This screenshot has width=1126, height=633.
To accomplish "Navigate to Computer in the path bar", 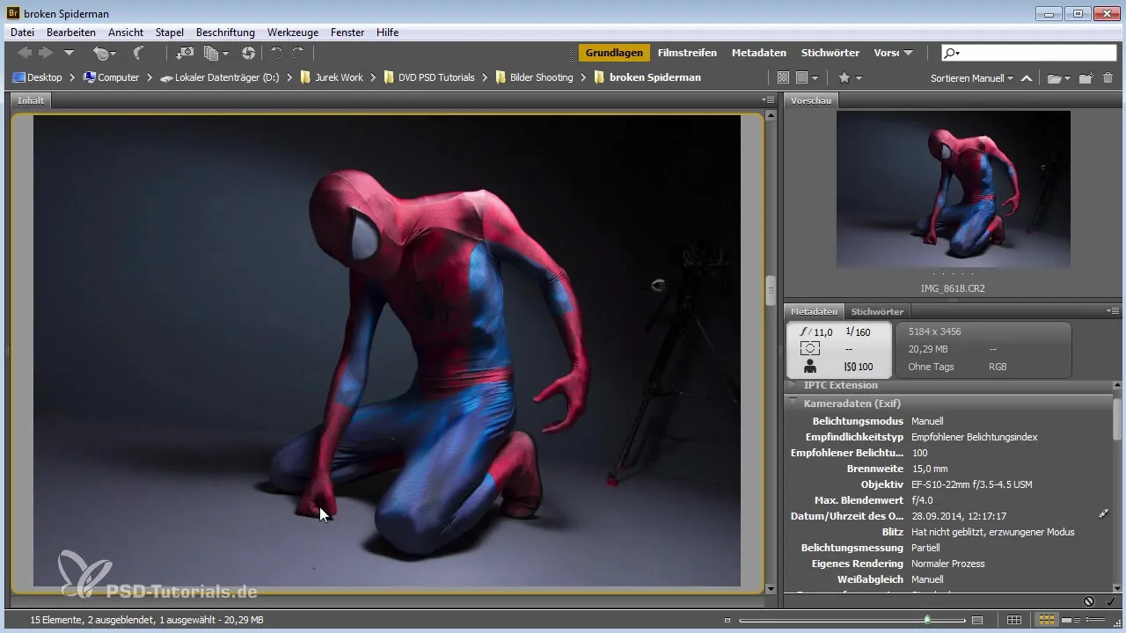I will (x=111, y=77).
